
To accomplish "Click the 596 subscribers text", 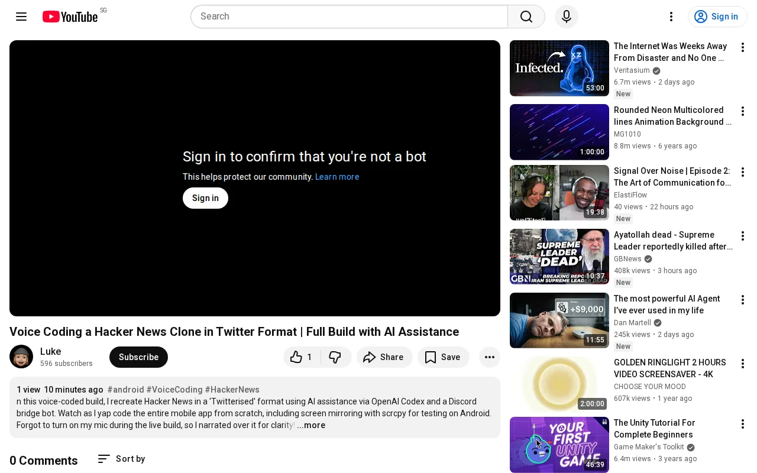I will [66, 364].
